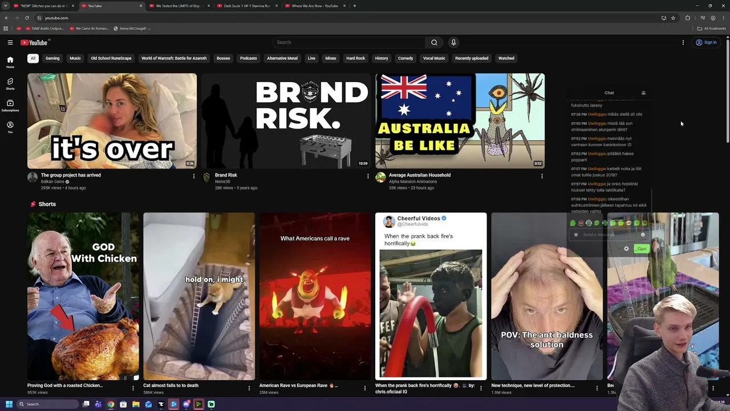Select the Old School RuneScape chip
Viewport: 730px width, 411px height.
tap(111, 58)
